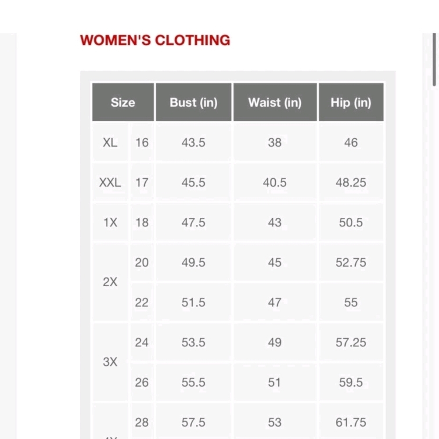Click the hip value 59.5
Screen dimensions: 439x439
pyautogui.click(x=351, y=382)
